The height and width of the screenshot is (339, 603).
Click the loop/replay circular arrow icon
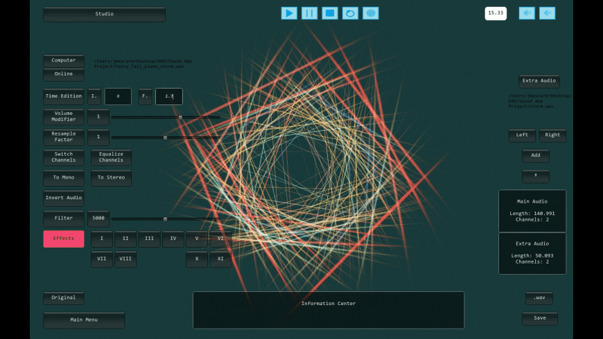point(350,13)
